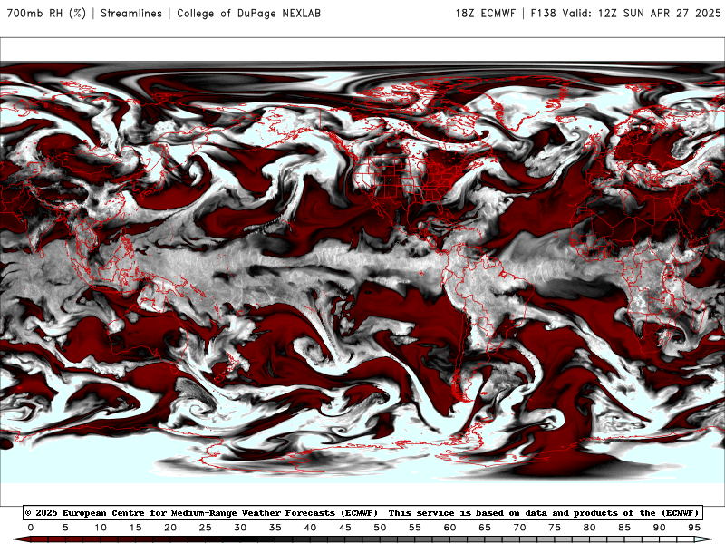Viewport: 725px width, 544px height.
Task: Select the "30" scale value
Action: click(240, 528)
